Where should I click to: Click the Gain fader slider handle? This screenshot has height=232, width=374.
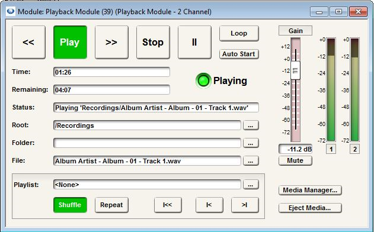[x=295, y=70]
